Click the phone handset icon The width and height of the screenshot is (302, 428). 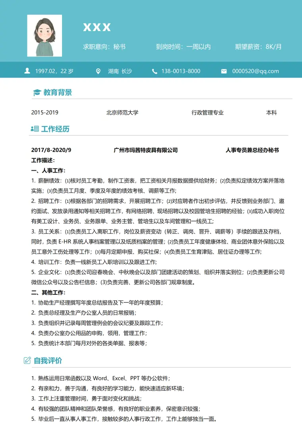(155, 71)
